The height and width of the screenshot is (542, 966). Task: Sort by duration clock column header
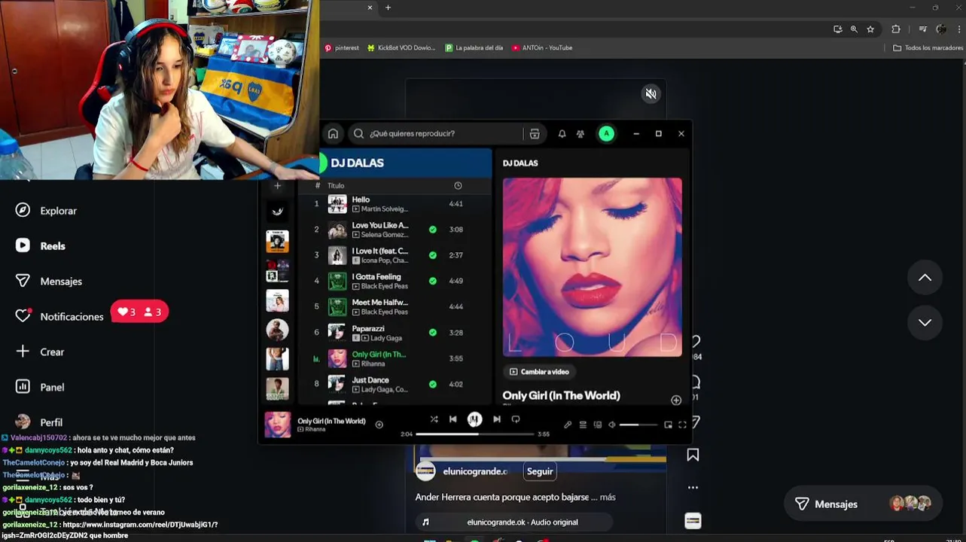[x=458, y=185]
